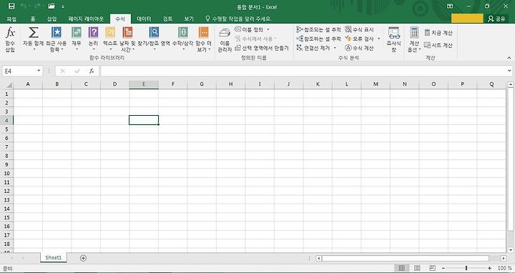Click 참조되는 셀 추적 trace precedents
Image resolution: width=515 pixels, height=273 pixels.
[318, 29]
